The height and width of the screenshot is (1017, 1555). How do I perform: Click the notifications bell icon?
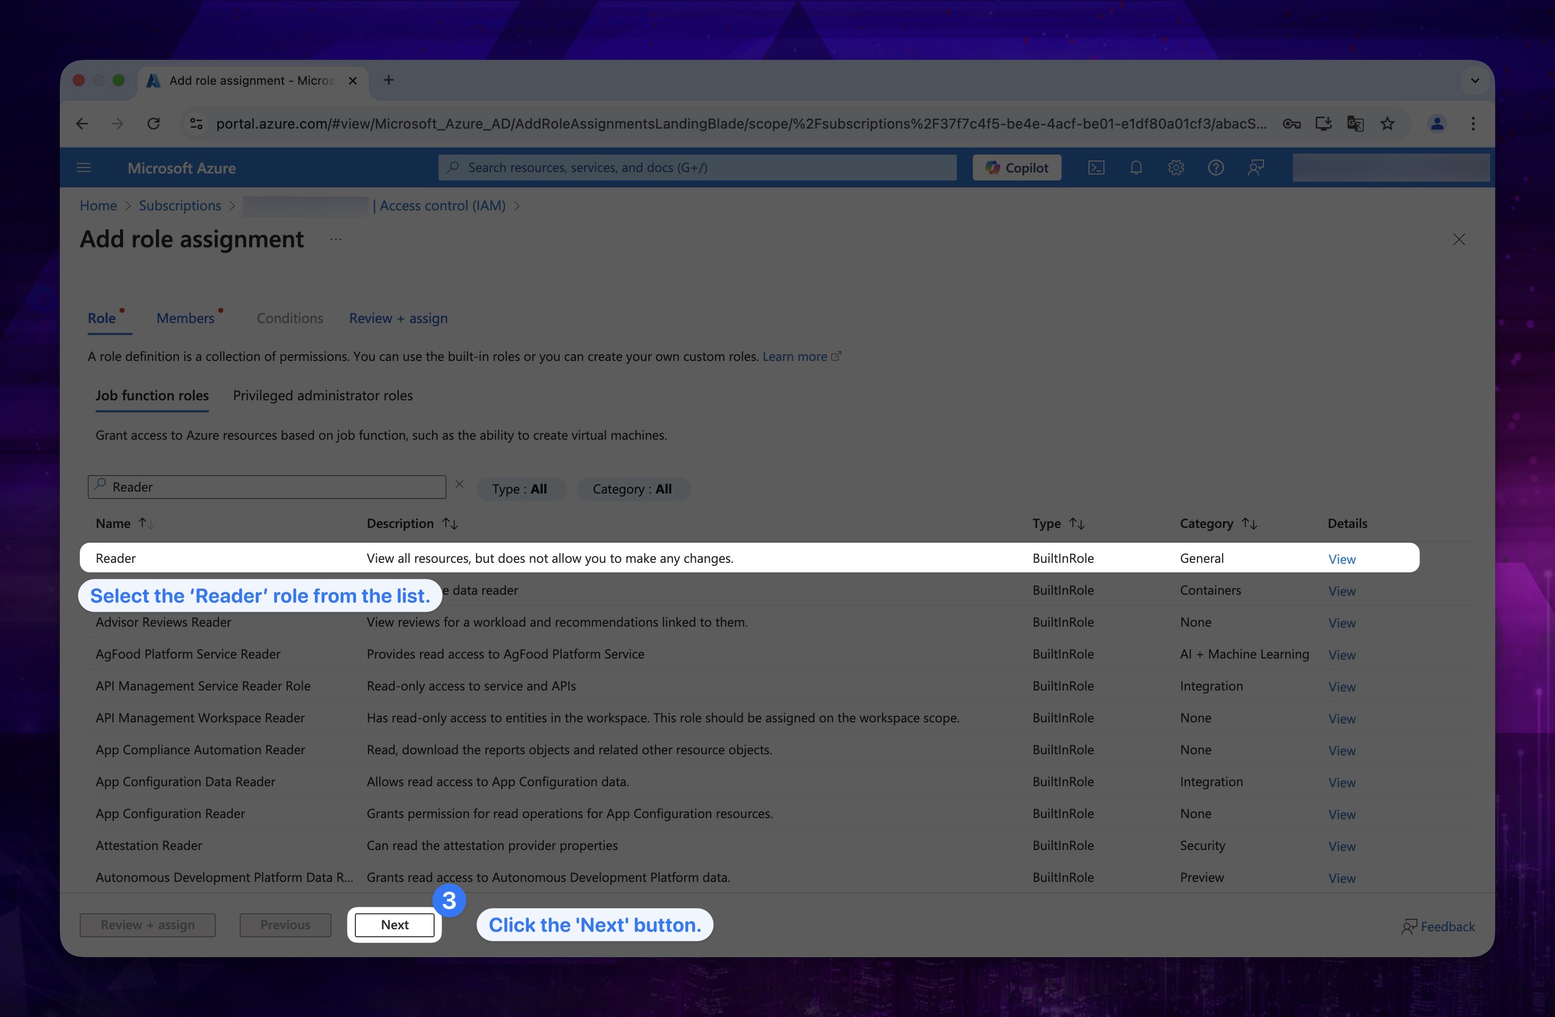point(1134,168)
